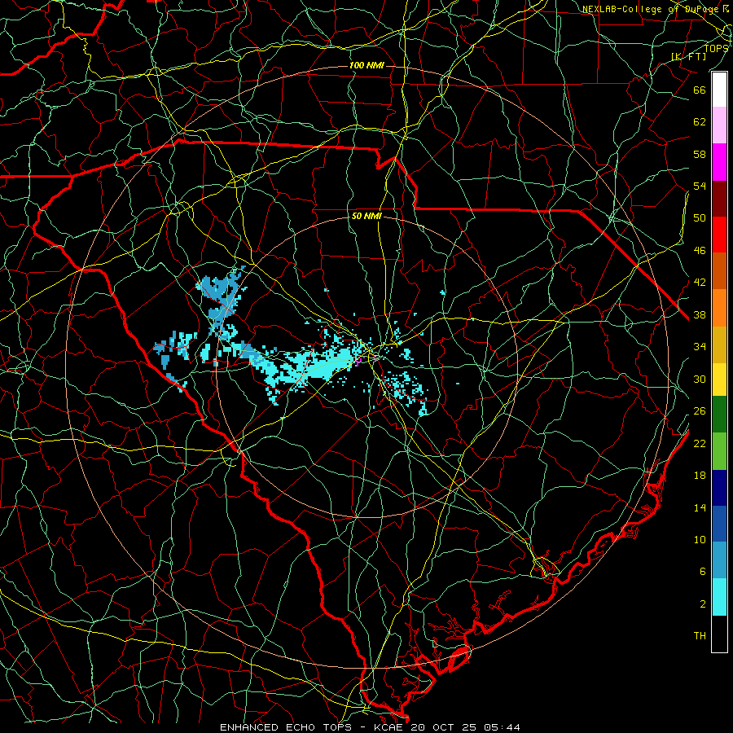Click the legend value 54

[700, 186]
